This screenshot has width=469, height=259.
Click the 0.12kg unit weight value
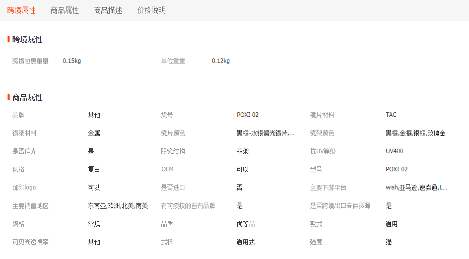coord(221,61)
